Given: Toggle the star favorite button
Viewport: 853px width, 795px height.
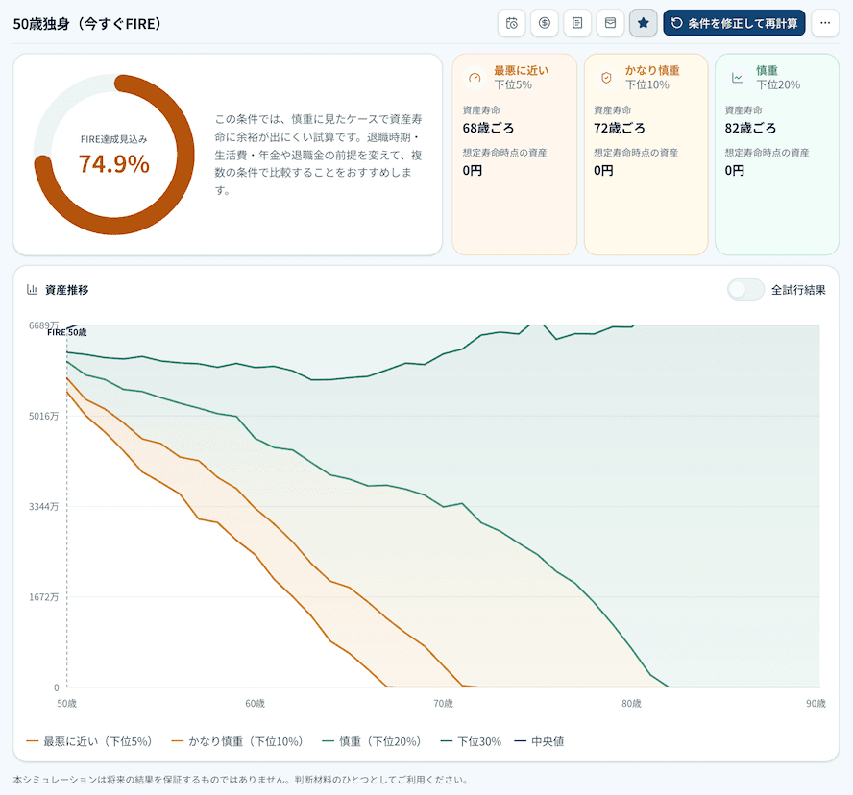Looking at the screenshot, I should pos(643,23).
